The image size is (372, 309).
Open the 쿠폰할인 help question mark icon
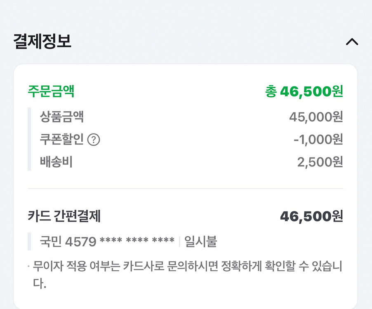point(94,140)
